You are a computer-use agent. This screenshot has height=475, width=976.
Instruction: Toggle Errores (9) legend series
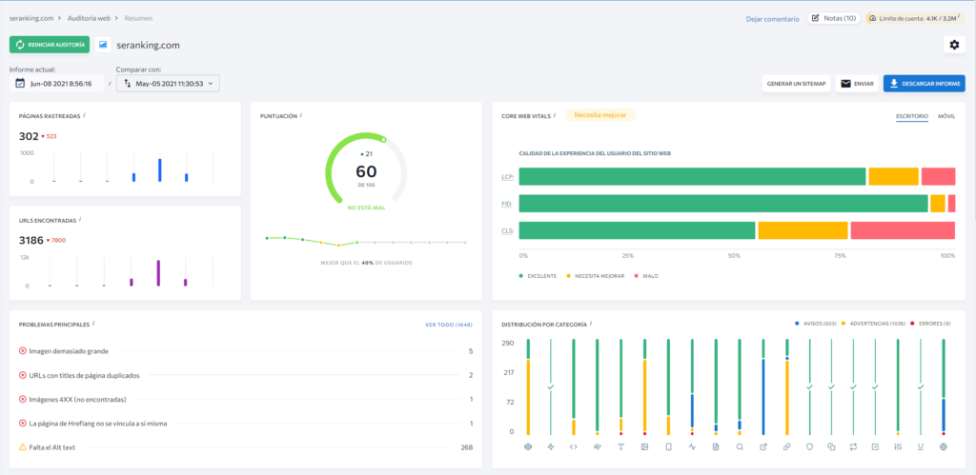[x=930, y=324]
